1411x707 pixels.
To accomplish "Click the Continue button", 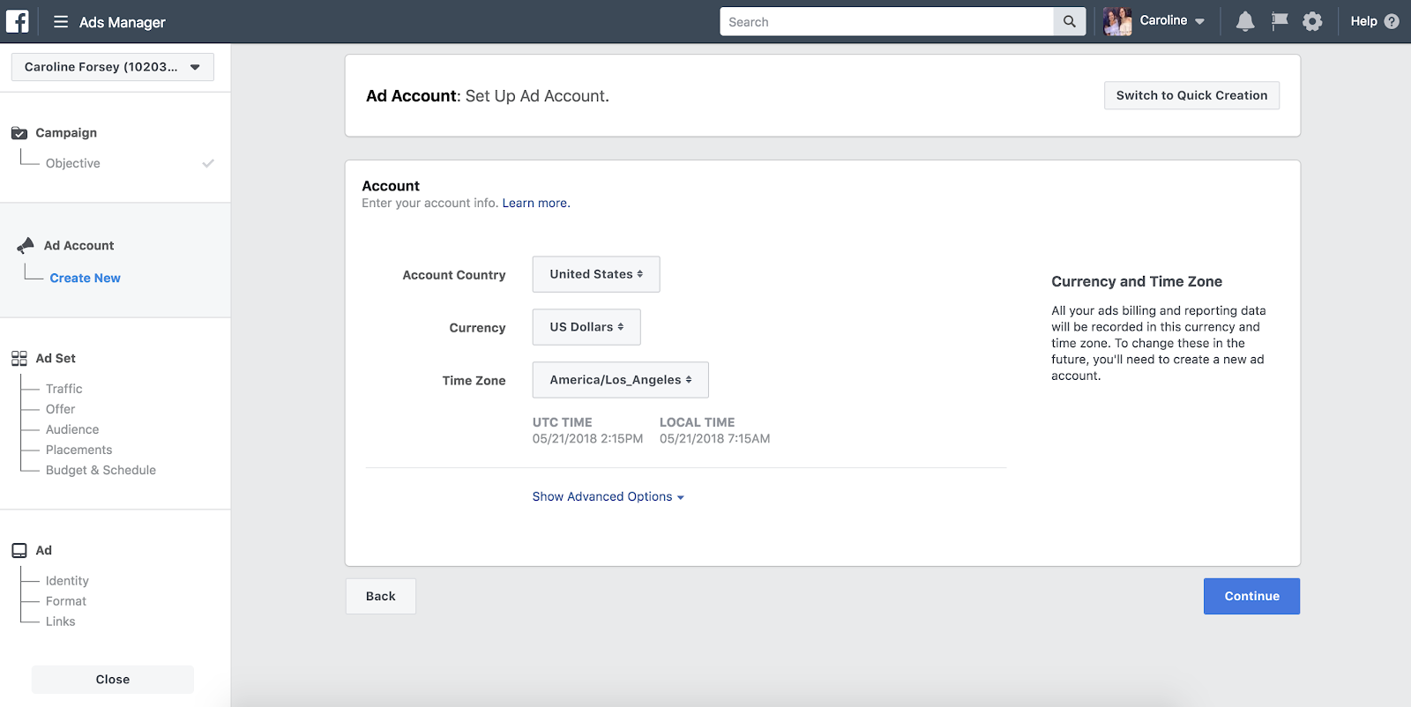I will pos(1251,596).
